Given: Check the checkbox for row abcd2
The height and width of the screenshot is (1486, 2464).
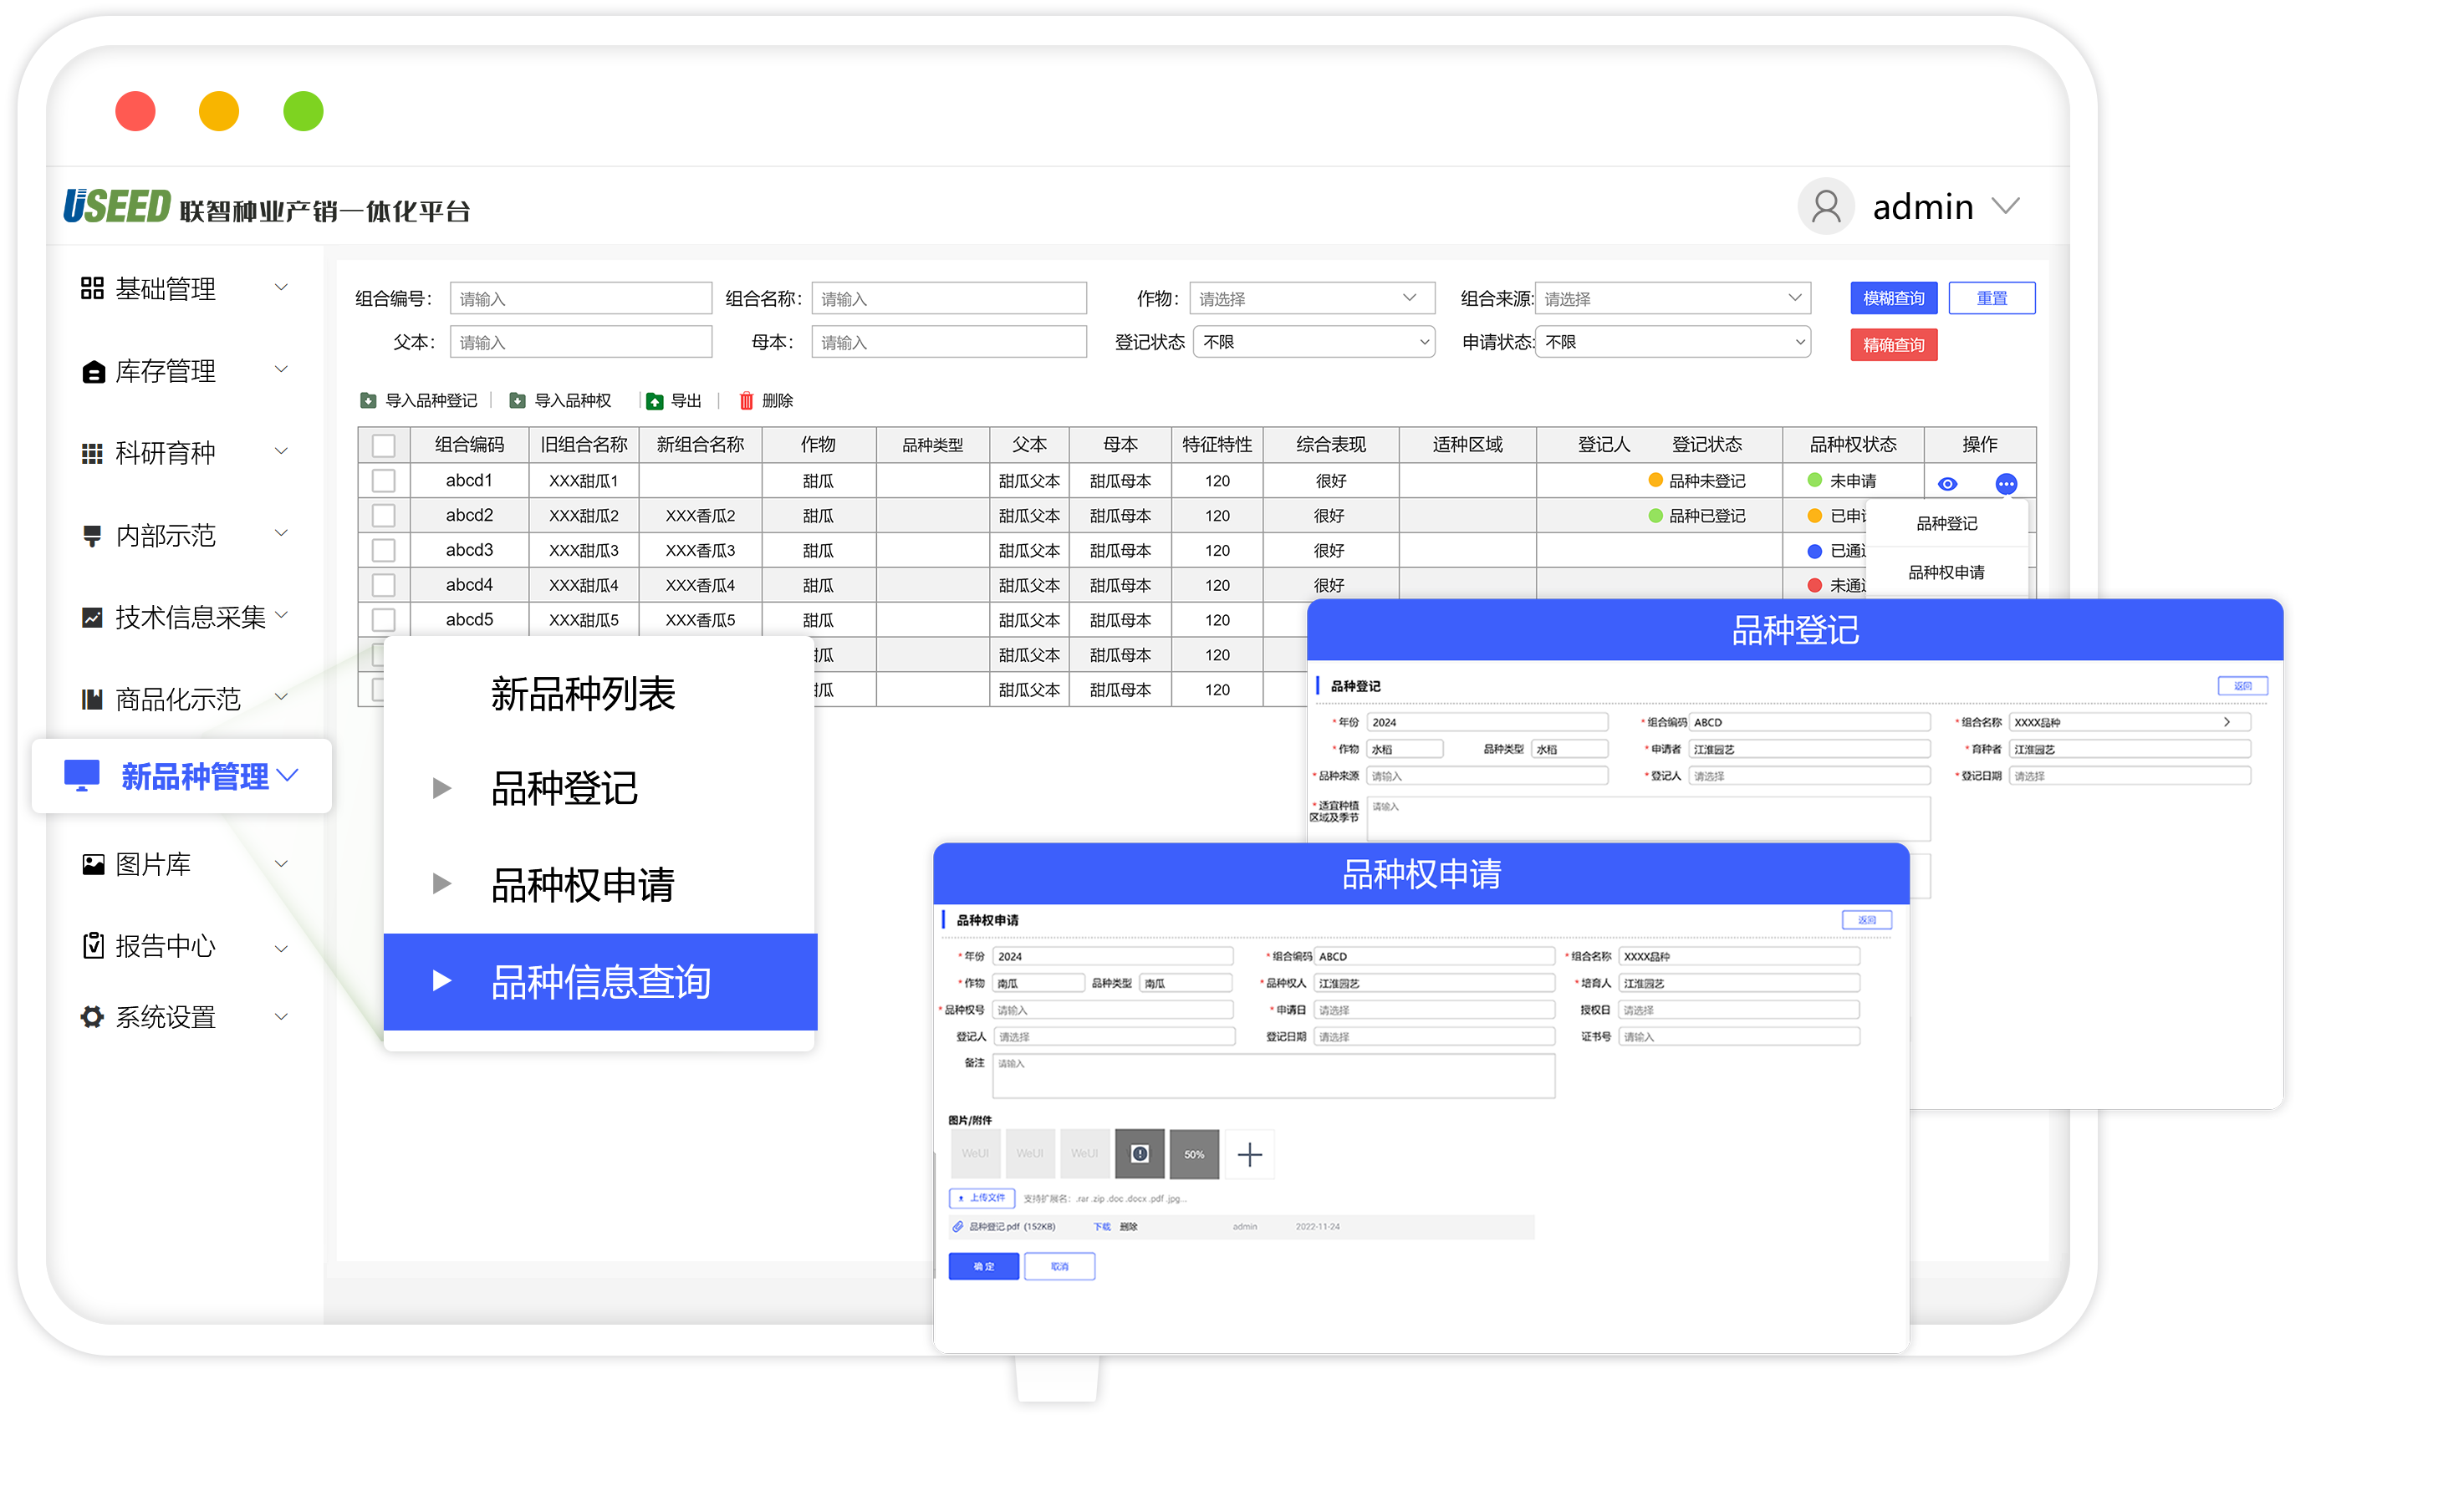Looking at the screenshot, I should point(383,516).
